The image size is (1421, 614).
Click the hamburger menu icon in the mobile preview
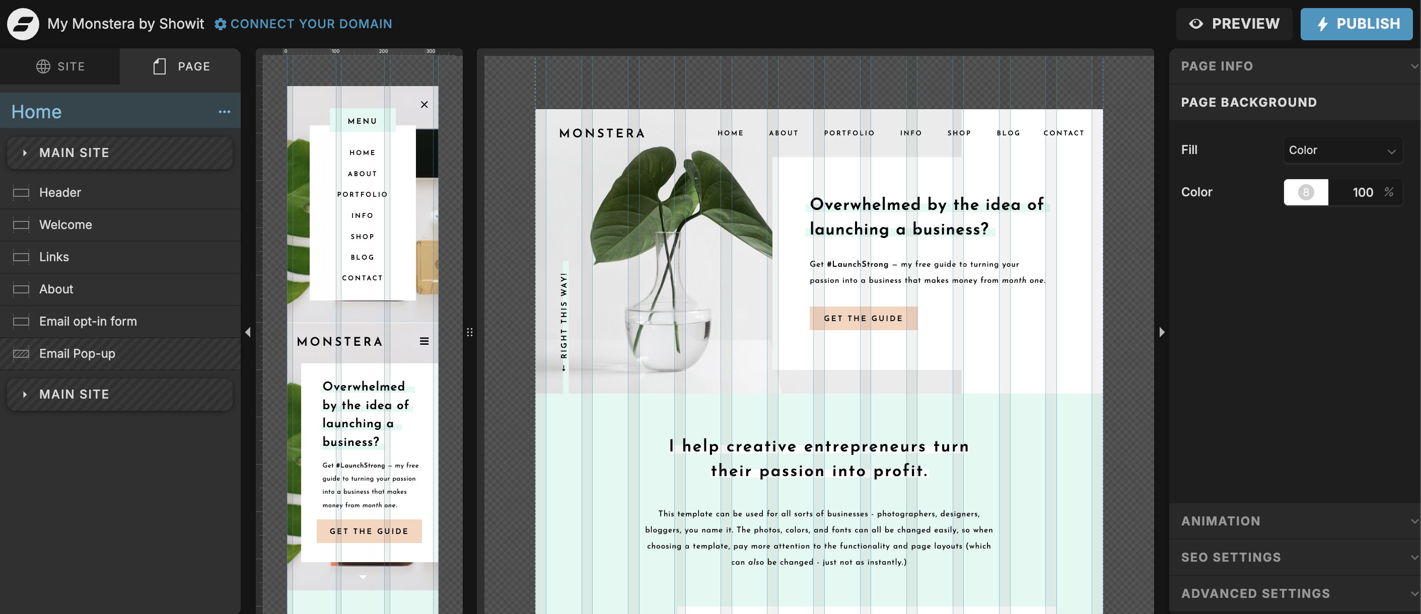pyautogui.click(x=424, y=341)
